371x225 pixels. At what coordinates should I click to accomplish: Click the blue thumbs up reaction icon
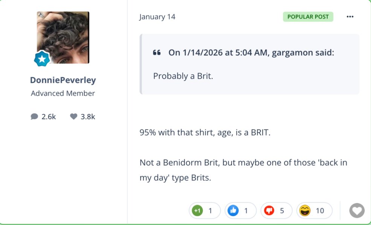[x=233, y=211]
